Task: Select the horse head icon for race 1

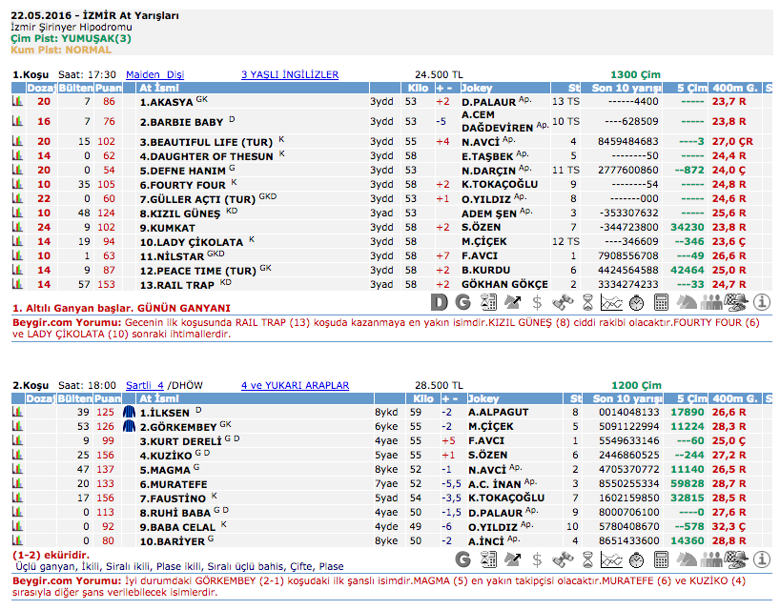Action: (x=687, y=302)
